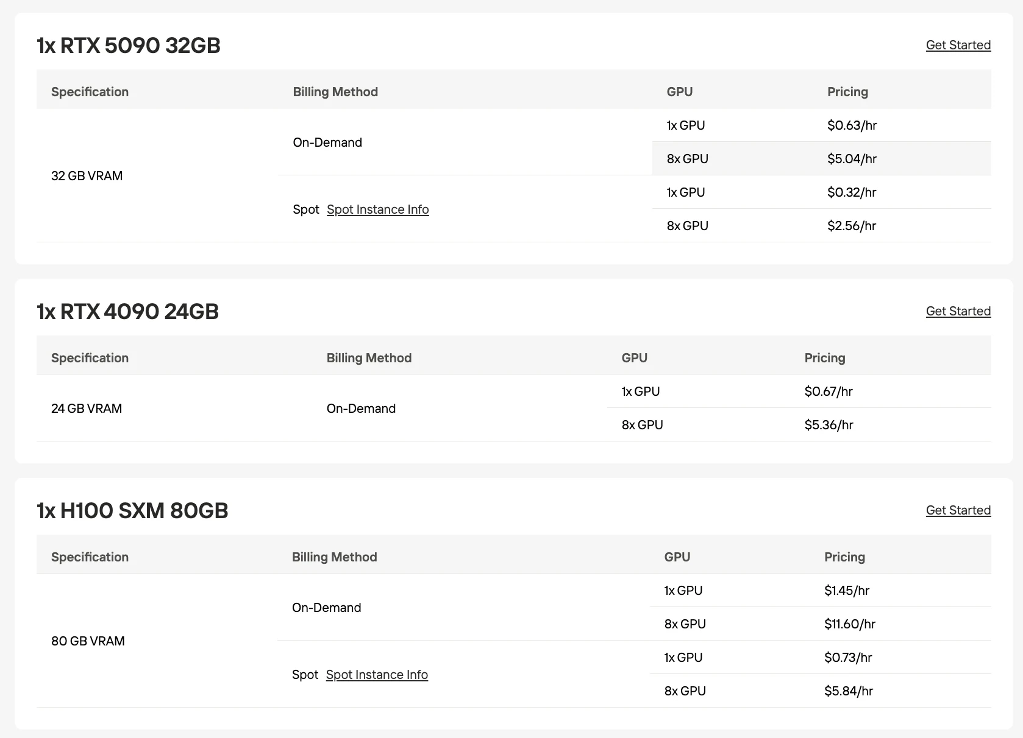Open Spot Instance Info under H100 SXM

pyautogui.click(x=377, y=675)
